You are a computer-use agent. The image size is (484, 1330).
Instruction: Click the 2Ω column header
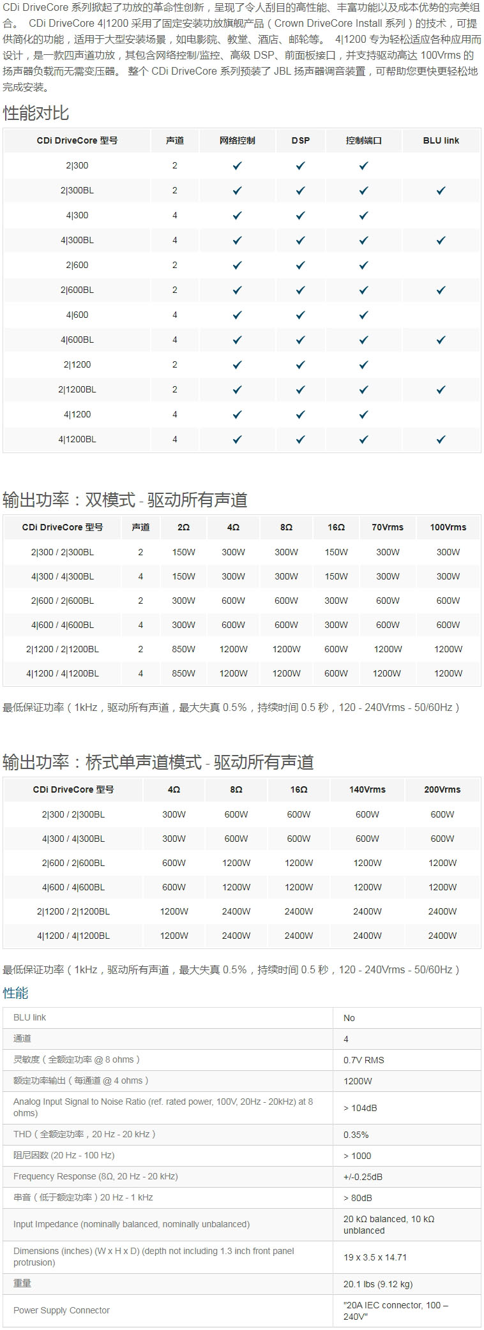pyautogui.click(x=183, y=527)
